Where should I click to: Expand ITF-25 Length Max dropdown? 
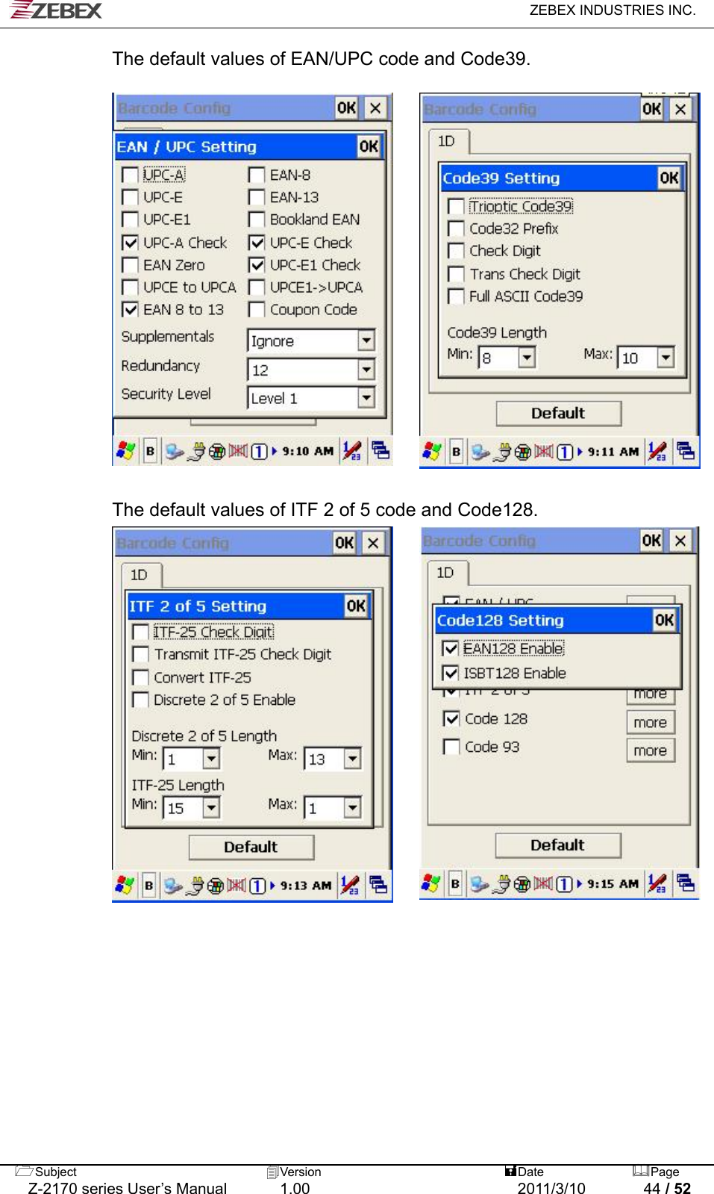pos(352,807)
